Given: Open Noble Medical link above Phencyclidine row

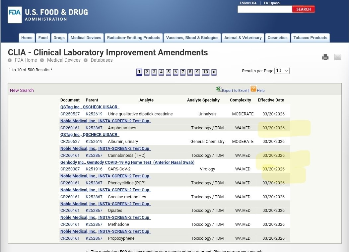Looking at the screenshot, I should pyautogui.click(x=106, y=176).
